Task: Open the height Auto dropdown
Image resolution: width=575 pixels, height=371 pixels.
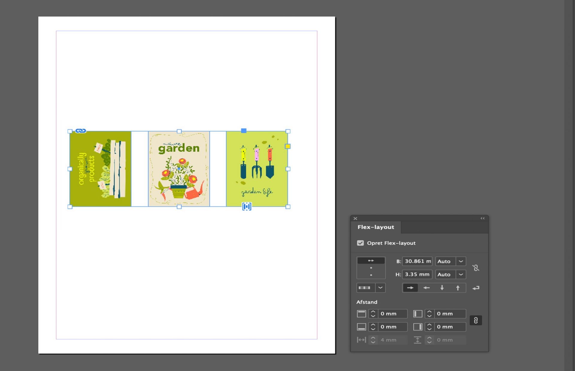Action: pyautogui.click(x=461, y=274)
